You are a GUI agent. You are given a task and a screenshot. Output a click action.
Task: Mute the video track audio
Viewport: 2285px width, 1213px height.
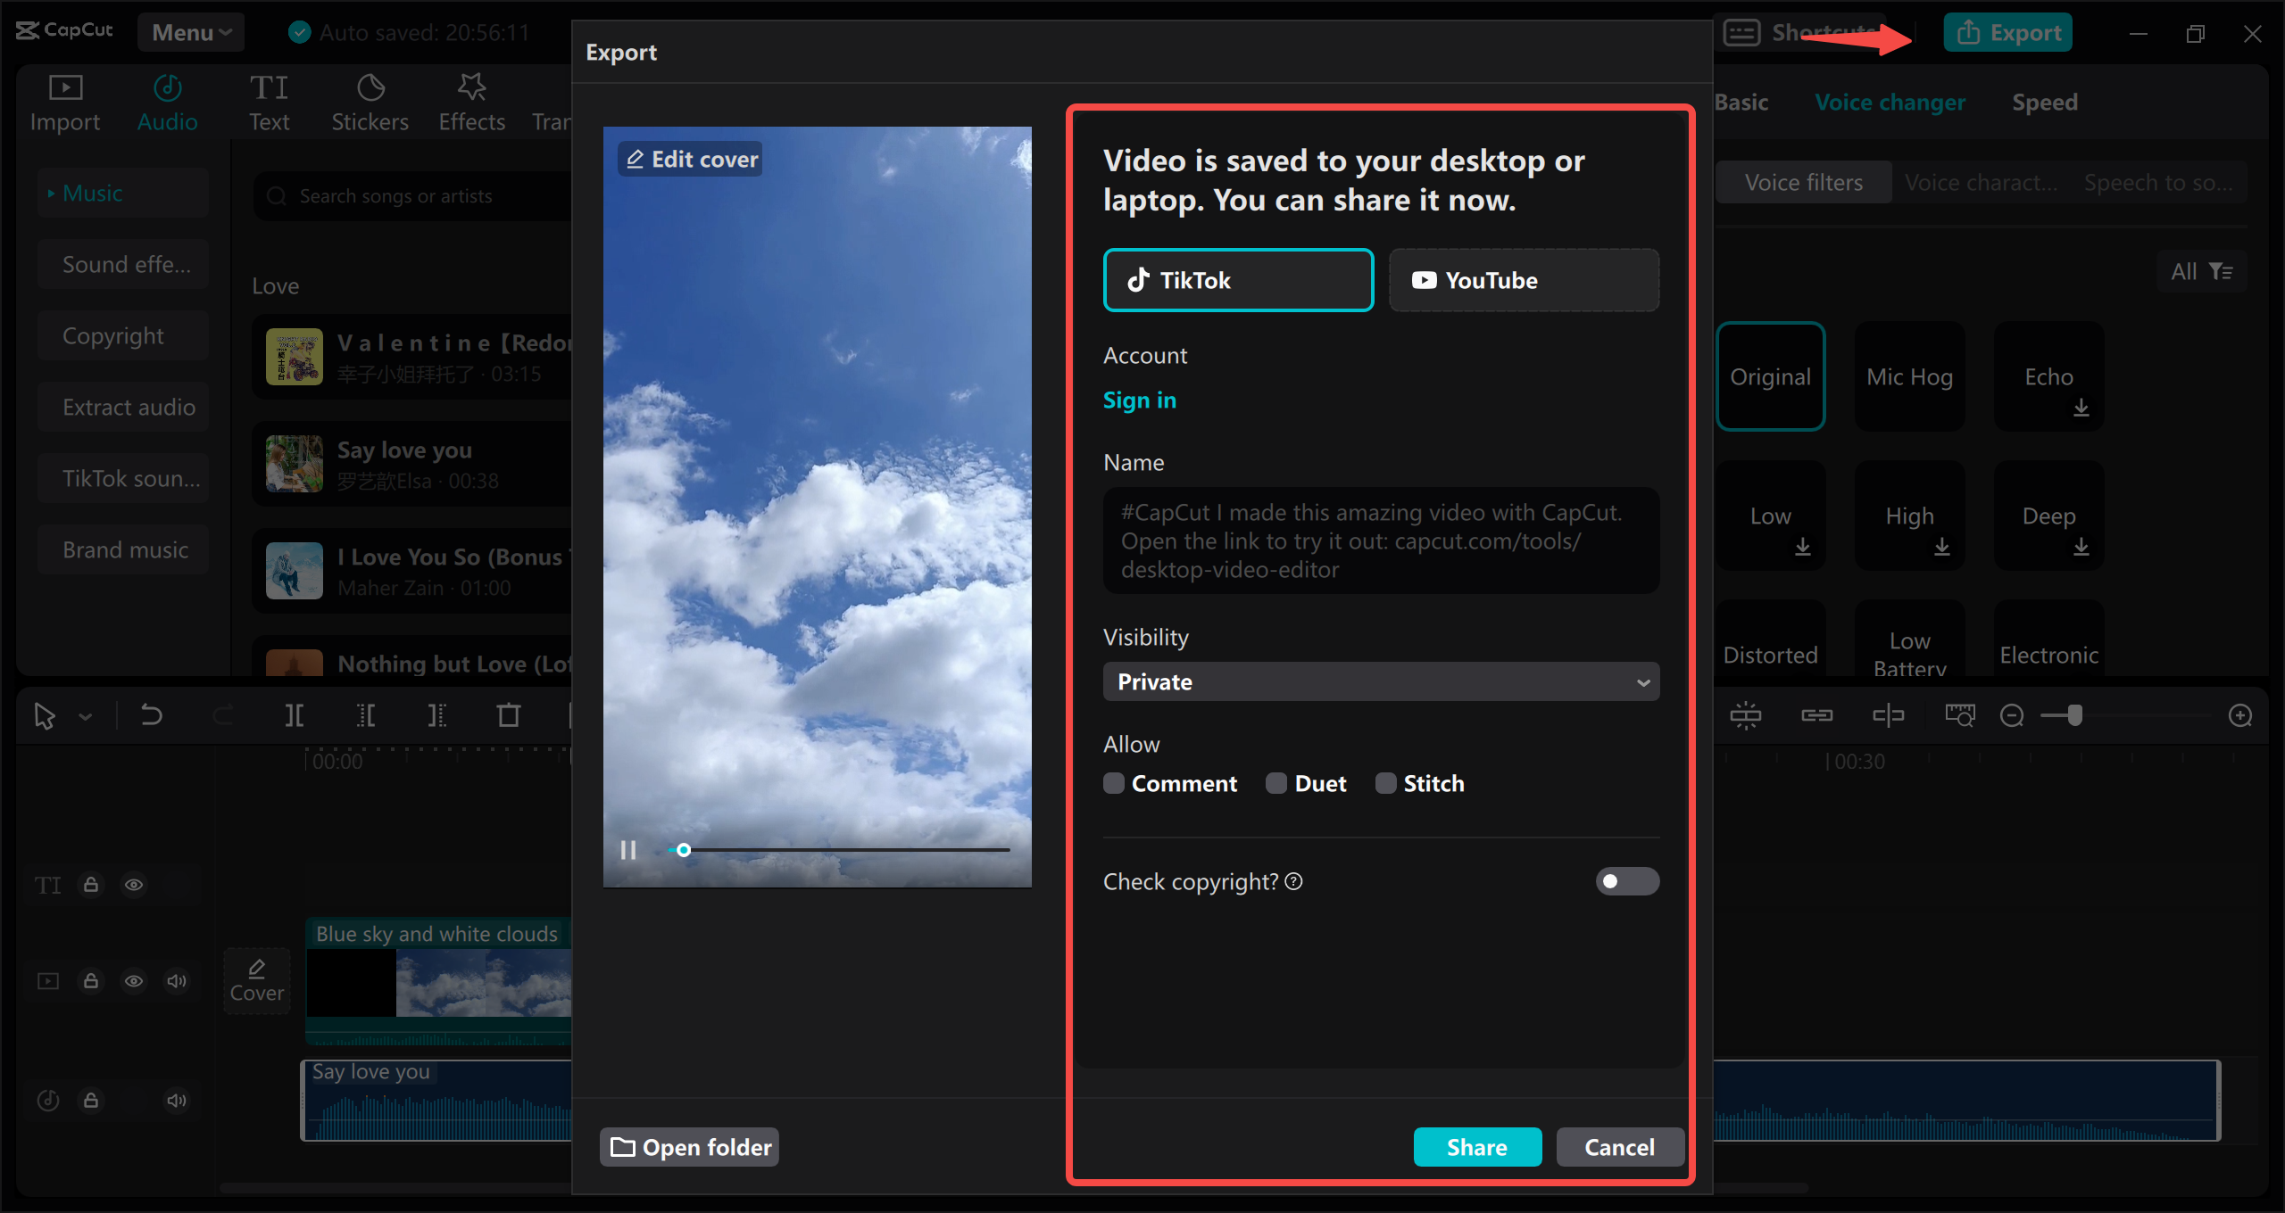click(177, 981)
